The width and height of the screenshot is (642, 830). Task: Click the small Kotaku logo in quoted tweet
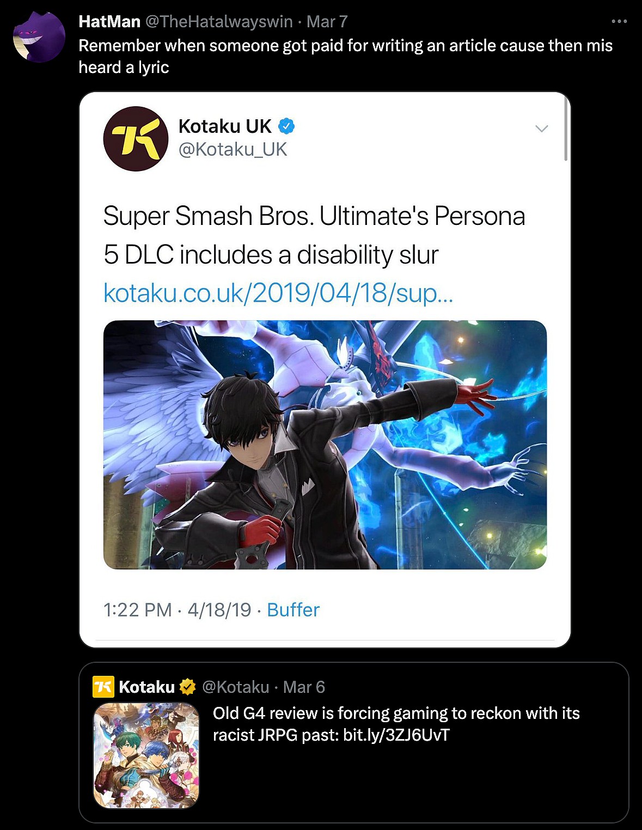pos(103,687)
